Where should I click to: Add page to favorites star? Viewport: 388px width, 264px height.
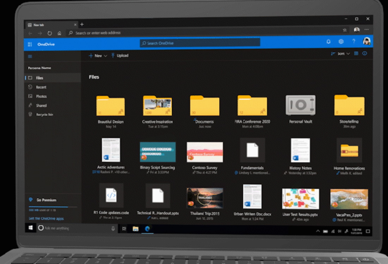pyautogui.click(x=345, y=30)
